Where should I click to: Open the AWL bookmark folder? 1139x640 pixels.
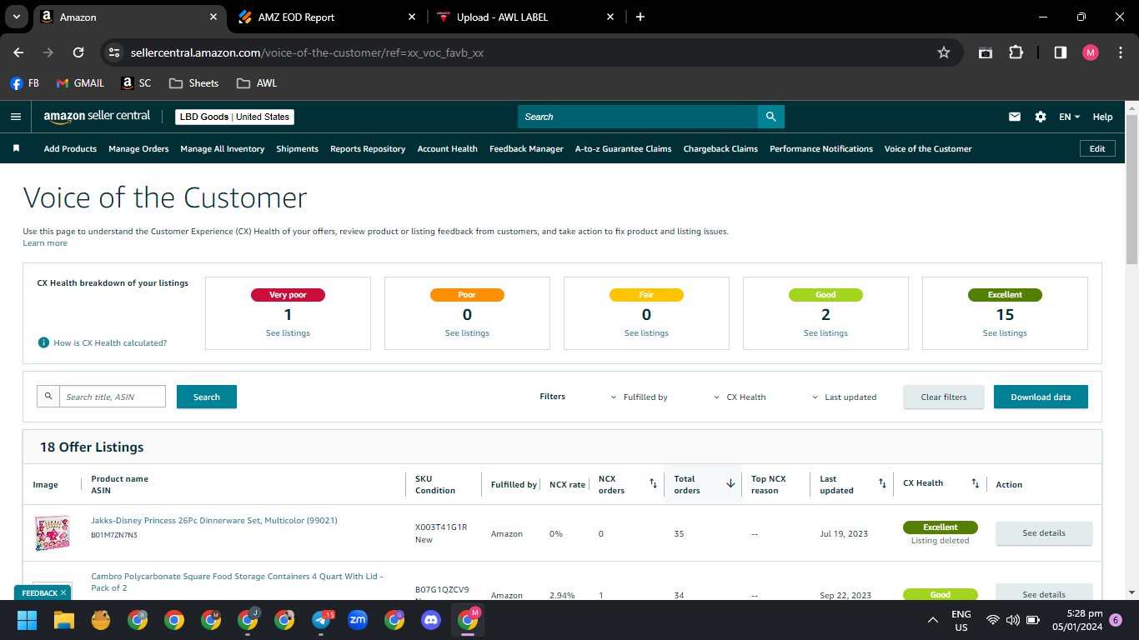pyautogui.click(x=257, y=83)
